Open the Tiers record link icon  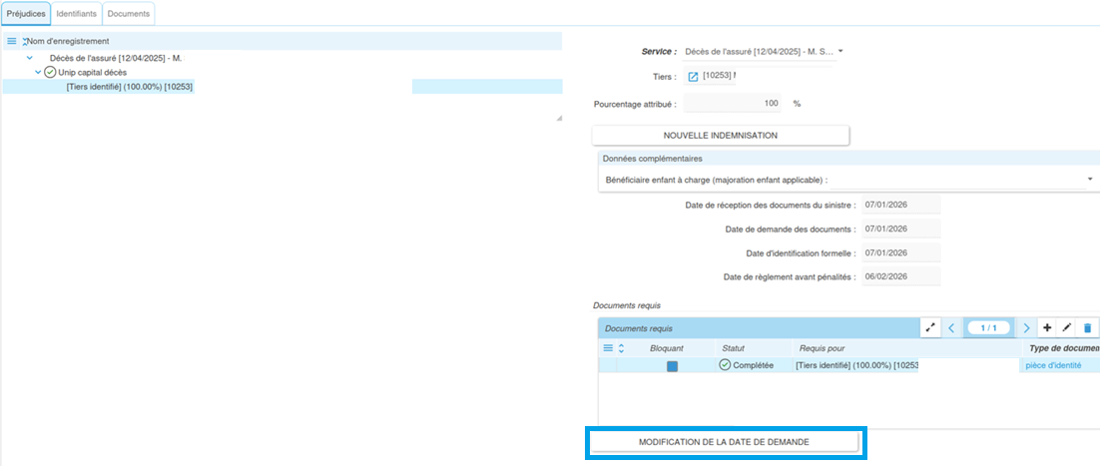pyautogui.click(x=694, y=77)
